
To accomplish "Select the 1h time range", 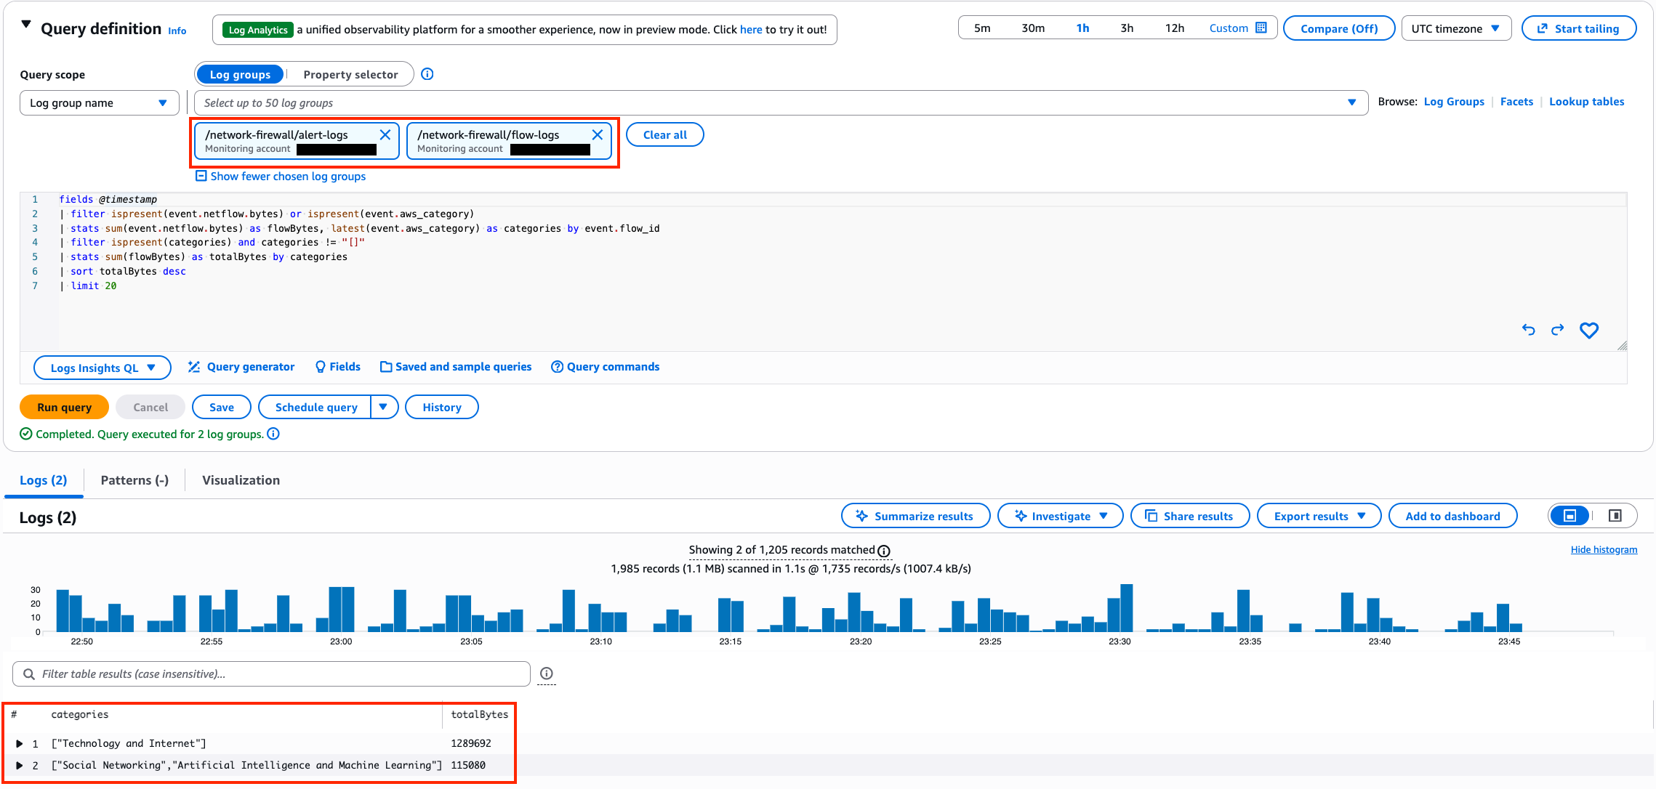I will (x=1082, y=28).
